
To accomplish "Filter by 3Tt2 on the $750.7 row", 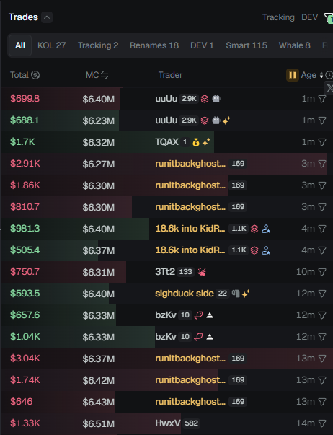I will (322, 272).
